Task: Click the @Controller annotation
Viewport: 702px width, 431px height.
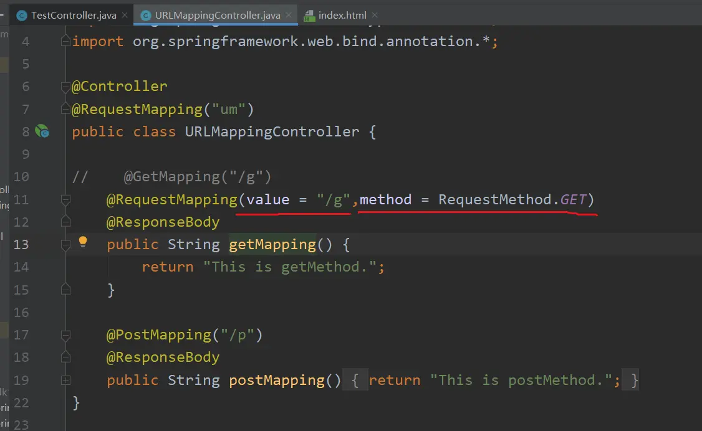Action: pos(120,87)
